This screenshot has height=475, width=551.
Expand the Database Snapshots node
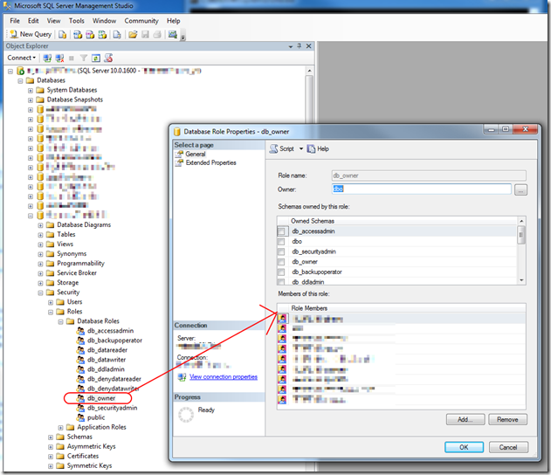click(31, 100)
